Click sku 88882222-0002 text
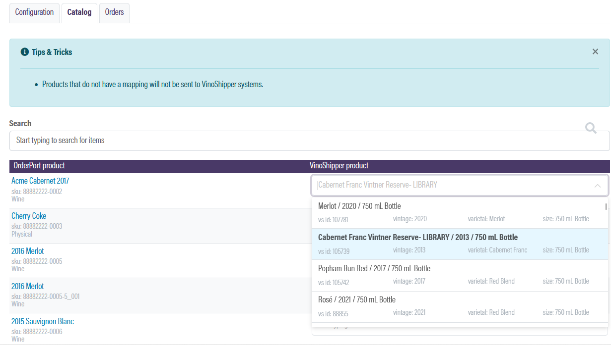 (x=37, y=192)
